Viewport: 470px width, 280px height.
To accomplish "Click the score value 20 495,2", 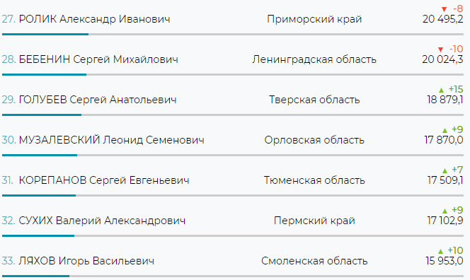I will pos(442,19).
